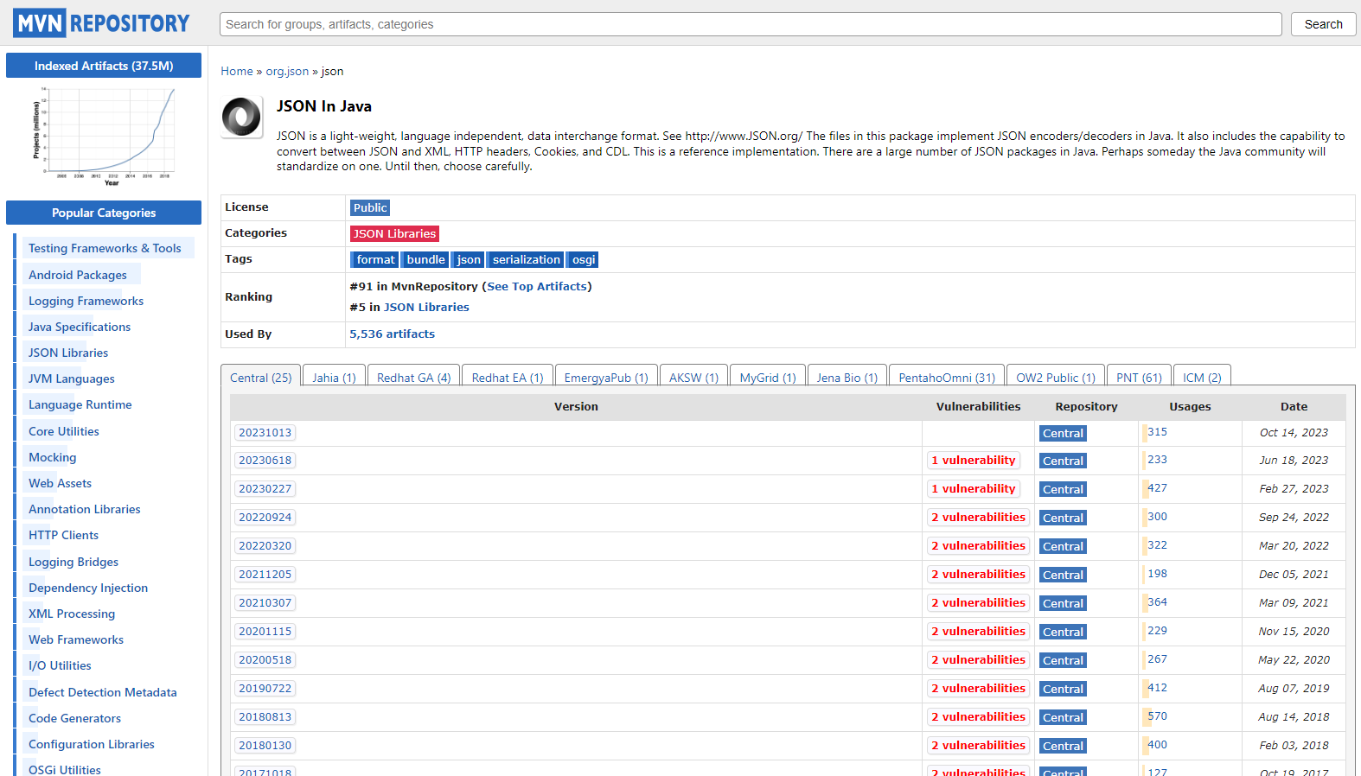Open Logging Frameworks category
The width and height of the screenshot is (1361, 776).
(x=86, y=301)
